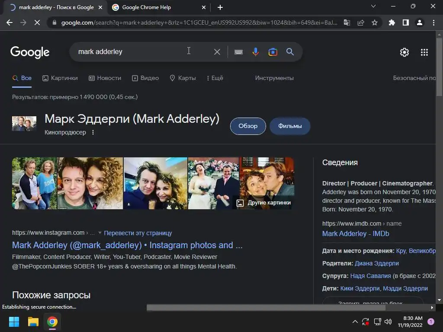This screenshot has width=443, height=332.
Task: Open the volume control icon
Action: click(388, 322)
